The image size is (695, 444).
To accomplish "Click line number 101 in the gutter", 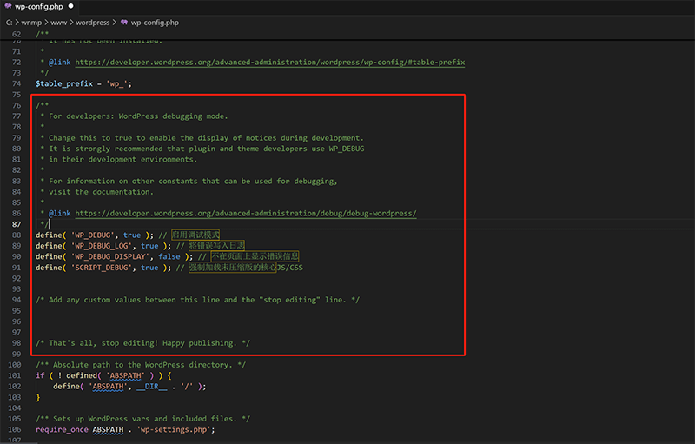I will [14, 375].
